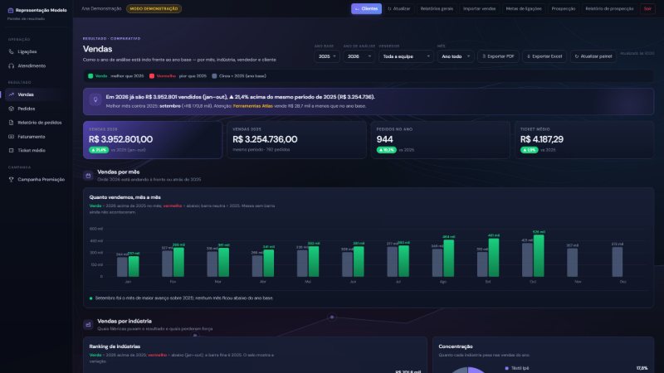This screenshot has width=664, height=373.
Task: Click the Pedidos no ano card 944
Action: (441, 140)
